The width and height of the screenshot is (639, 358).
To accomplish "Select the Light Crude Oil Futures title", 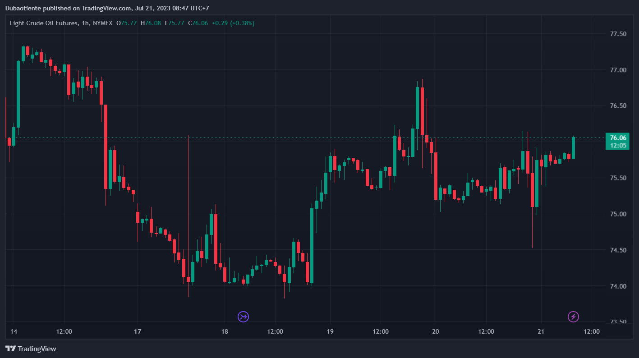I will tap(44, 23).
